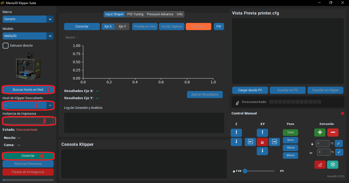Confirm the nozzle temperature with checkmark
The width and height of the screenshot is (349, 183).
pyautogui.click(x=339, y=143)
